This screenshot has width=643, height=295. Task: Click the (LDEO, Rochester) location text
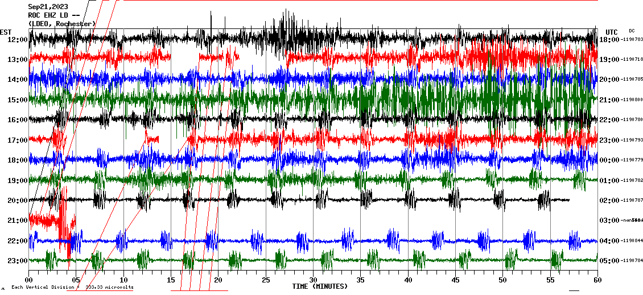[x=61, y=23]
